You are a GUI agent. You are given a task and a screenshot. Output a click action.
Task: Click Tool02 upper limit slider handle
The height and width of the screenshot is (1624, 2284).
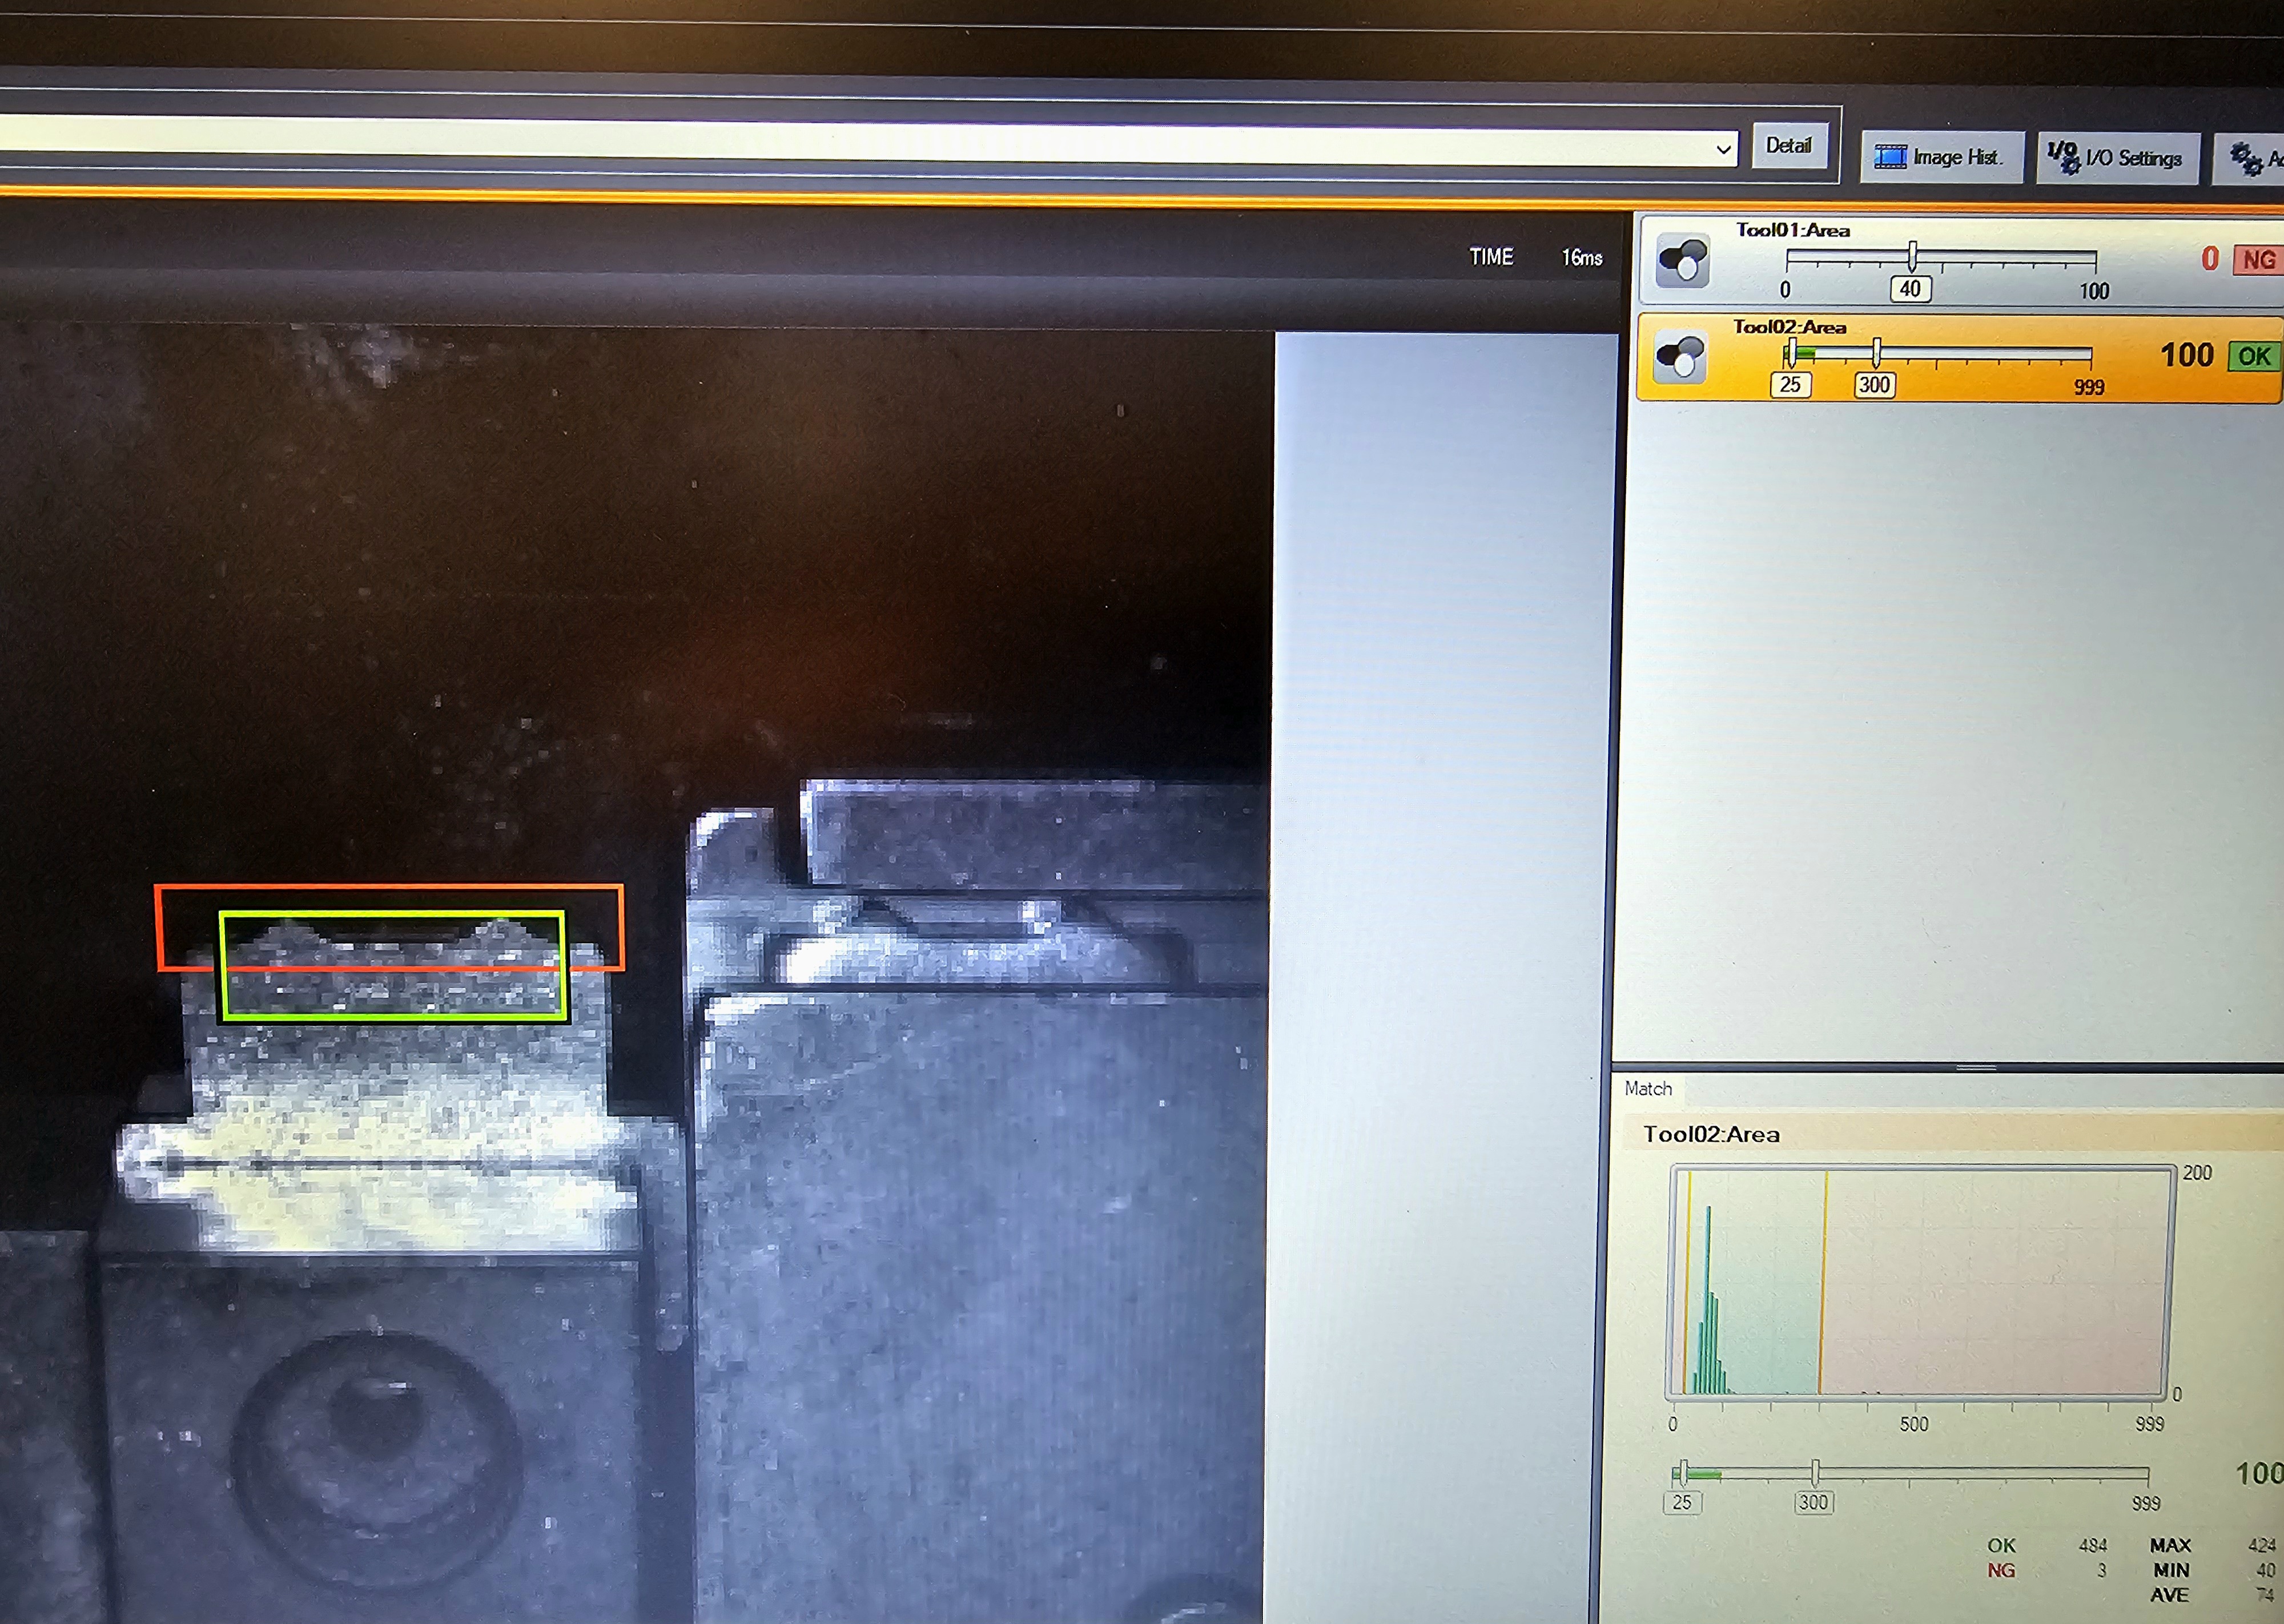pos(1876,352)
